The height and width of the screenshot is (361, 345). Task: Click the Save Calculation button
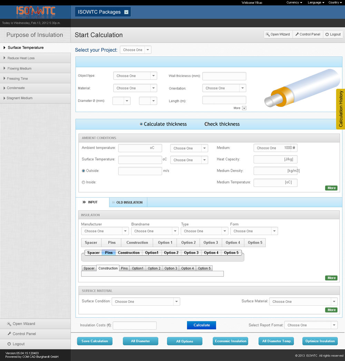point(95,341)
